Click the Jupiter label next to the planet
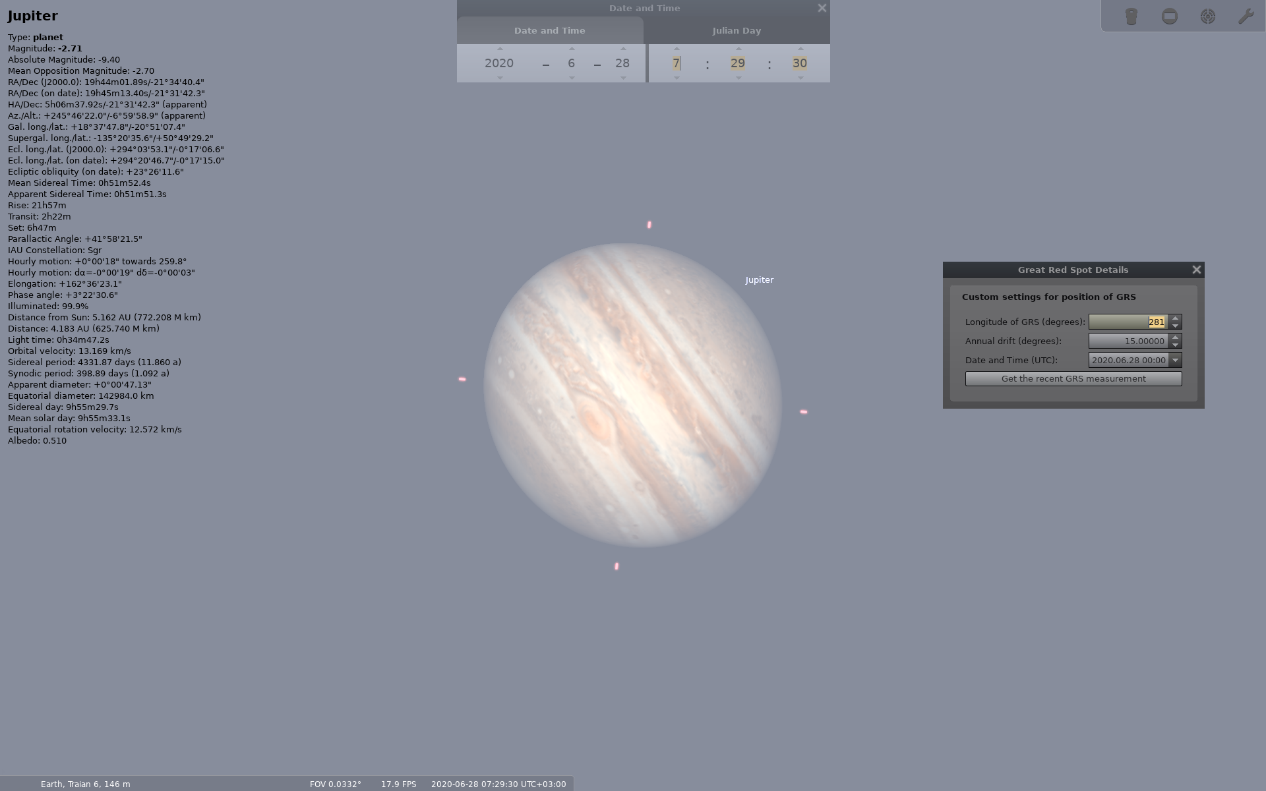 (x=760, y=279)
